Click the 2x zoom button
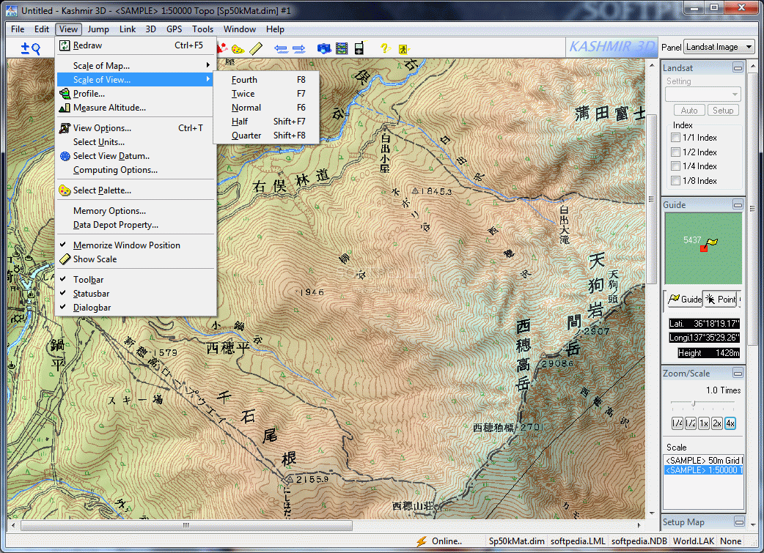Image resolution: width=764 pixels, height=553 pixels. click(717, 423)
